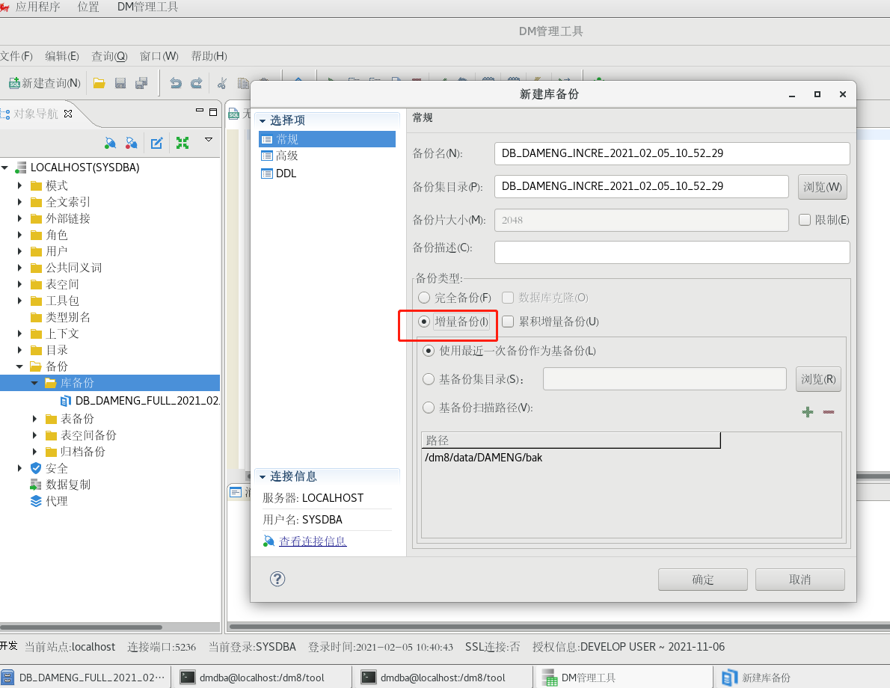Click the 安全 shield icon in tree
Image resolution: width=890 pixels, height=688 pixels.
[x=36, y=468]
